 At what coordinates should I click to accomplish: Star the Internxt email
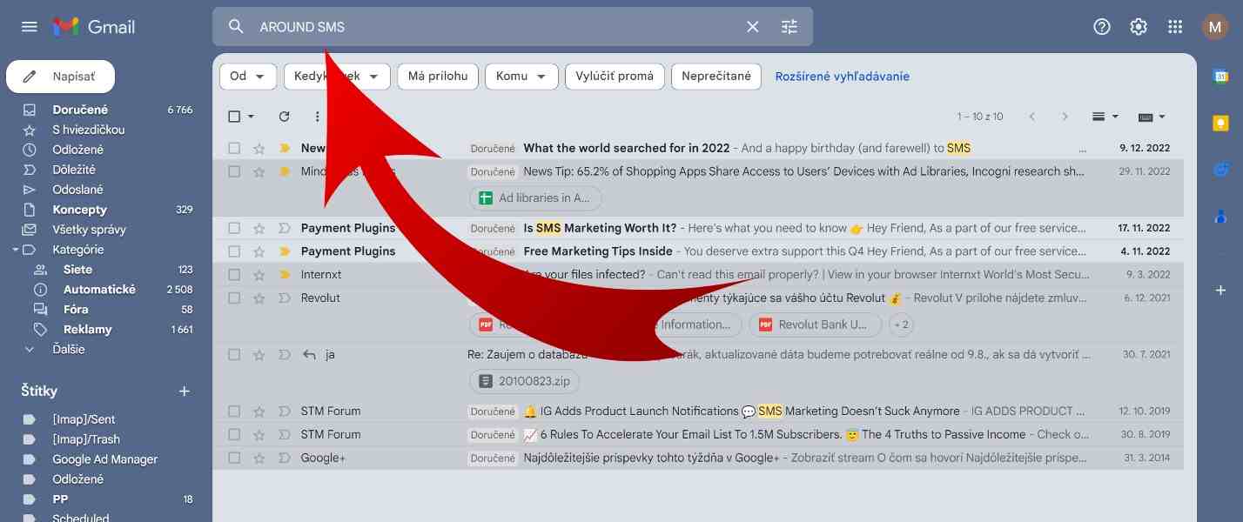pyautogui.click(x=259, y=274)
